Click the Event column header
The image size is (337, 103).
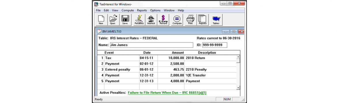(109, 53)
